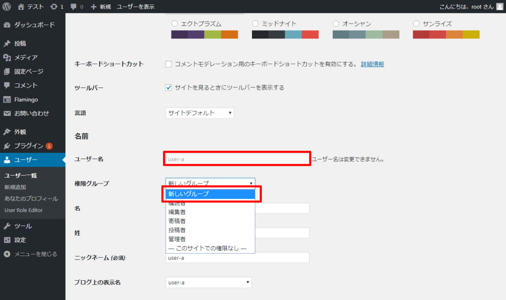This screenshot has height=300, width=506.
Task: Select the ミッドナイト color scheme radio button
Action: coord(255,24)
